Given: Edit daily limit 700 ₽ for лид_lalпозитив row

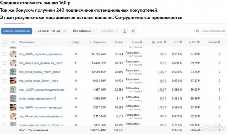Looking at the screenshot, I should click(163, 116).
